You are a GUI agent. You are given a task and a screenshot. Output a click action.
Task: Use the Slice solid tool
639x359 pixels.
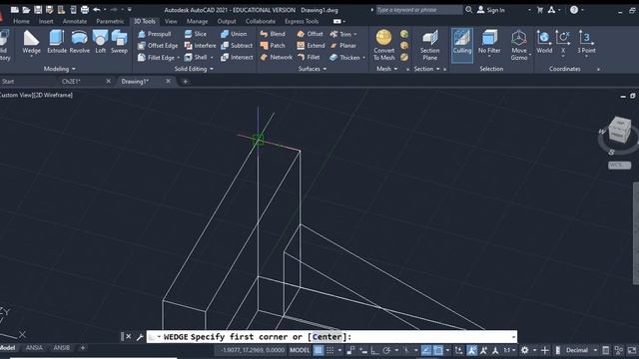196,34
